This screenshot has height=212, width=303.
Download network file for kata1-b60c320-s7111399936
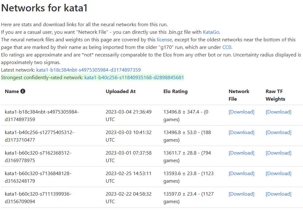click(241, 194)
